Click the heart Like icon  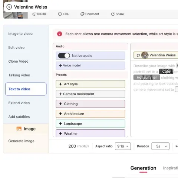coord(60,14)
